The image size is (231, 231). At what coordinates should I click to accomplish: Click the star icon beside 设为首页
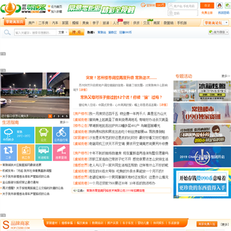point(49,6)
